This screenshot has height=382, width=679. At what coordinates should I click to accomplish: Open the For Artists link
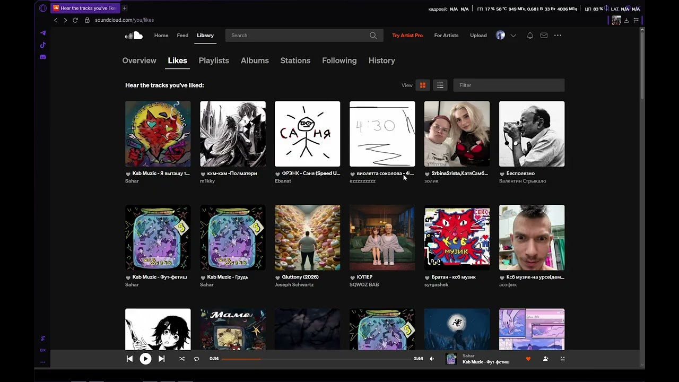point(446,36)
